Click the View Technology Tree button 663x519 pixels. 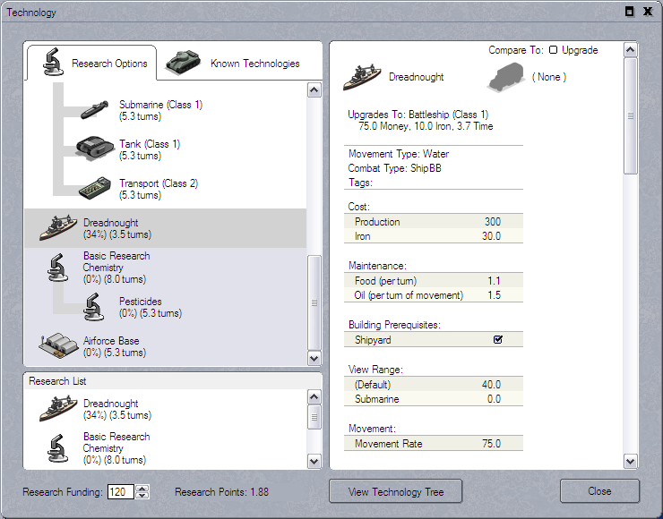396,491
